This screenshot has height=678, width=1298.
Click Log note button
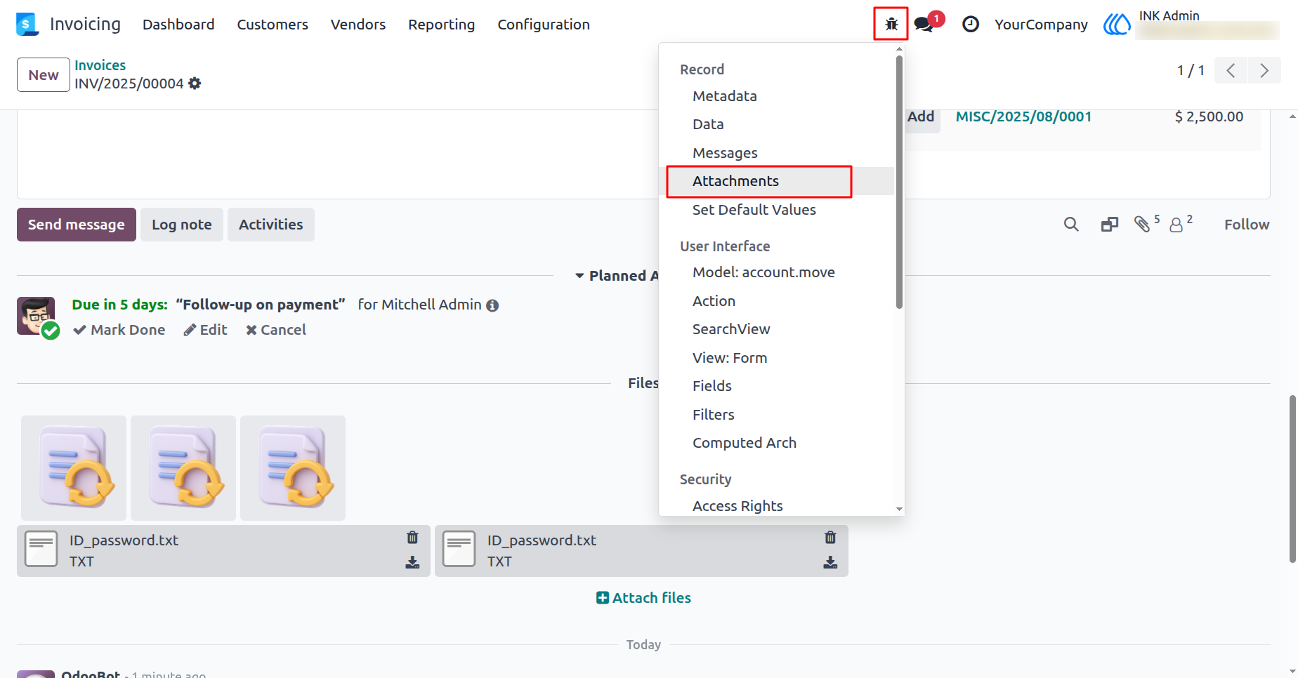pos(182,225)
